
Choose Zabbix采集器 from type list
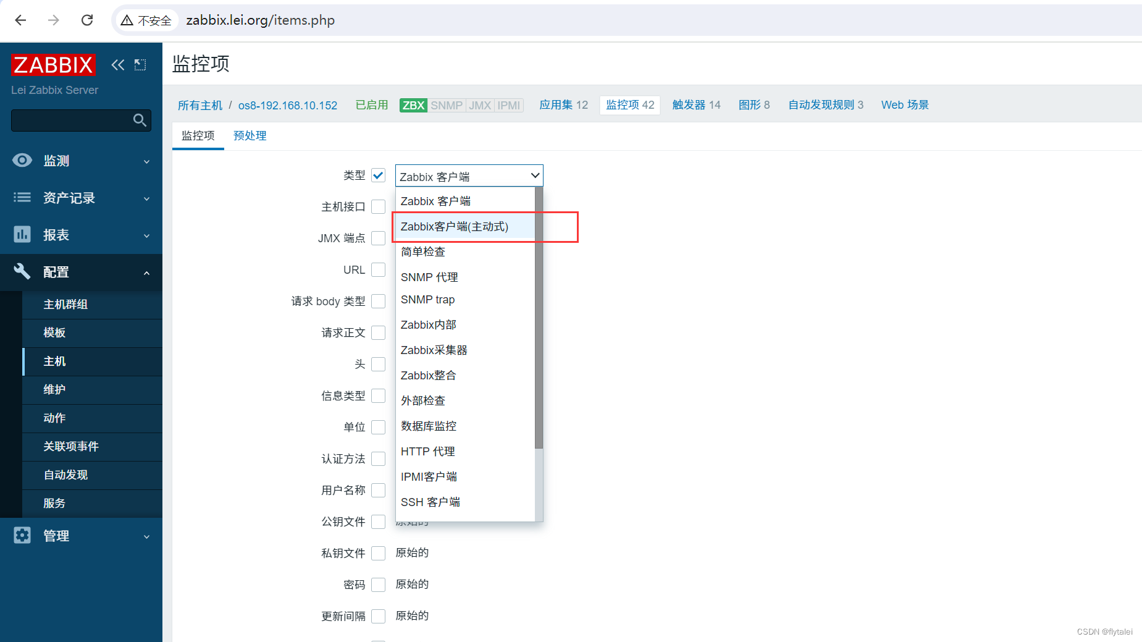click(465, 350)
